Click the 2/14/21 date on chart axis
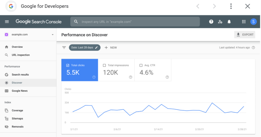Viewport: 261px width, 137px height. (158, 129)
